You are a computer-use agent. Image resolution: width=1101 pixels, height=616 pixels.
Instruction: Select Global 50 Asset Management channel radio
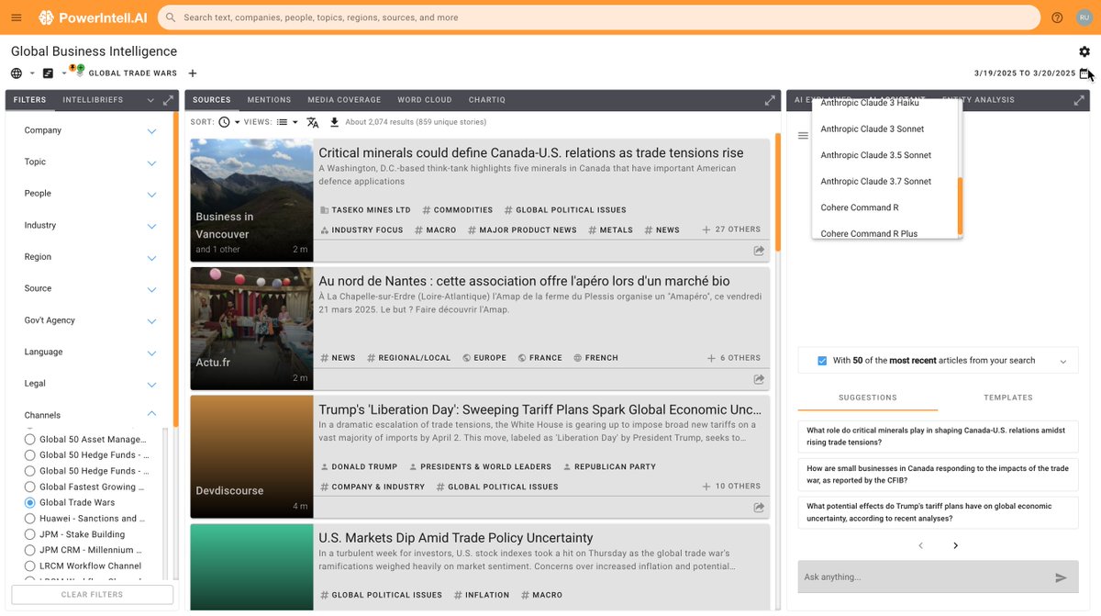(x=30, y=440)
